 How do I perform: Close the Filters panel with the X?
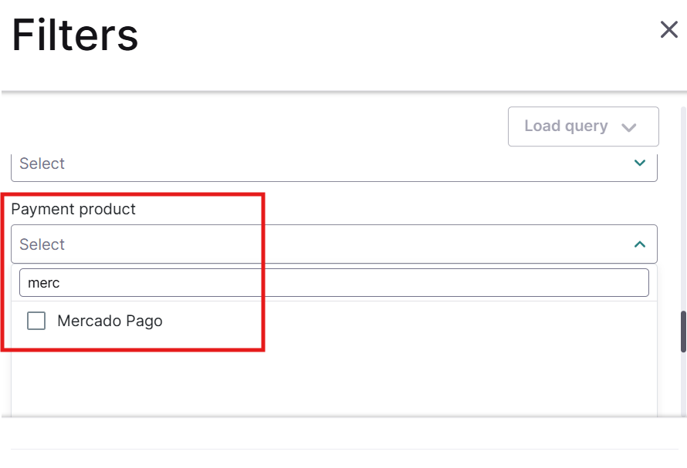pos(668,30)
